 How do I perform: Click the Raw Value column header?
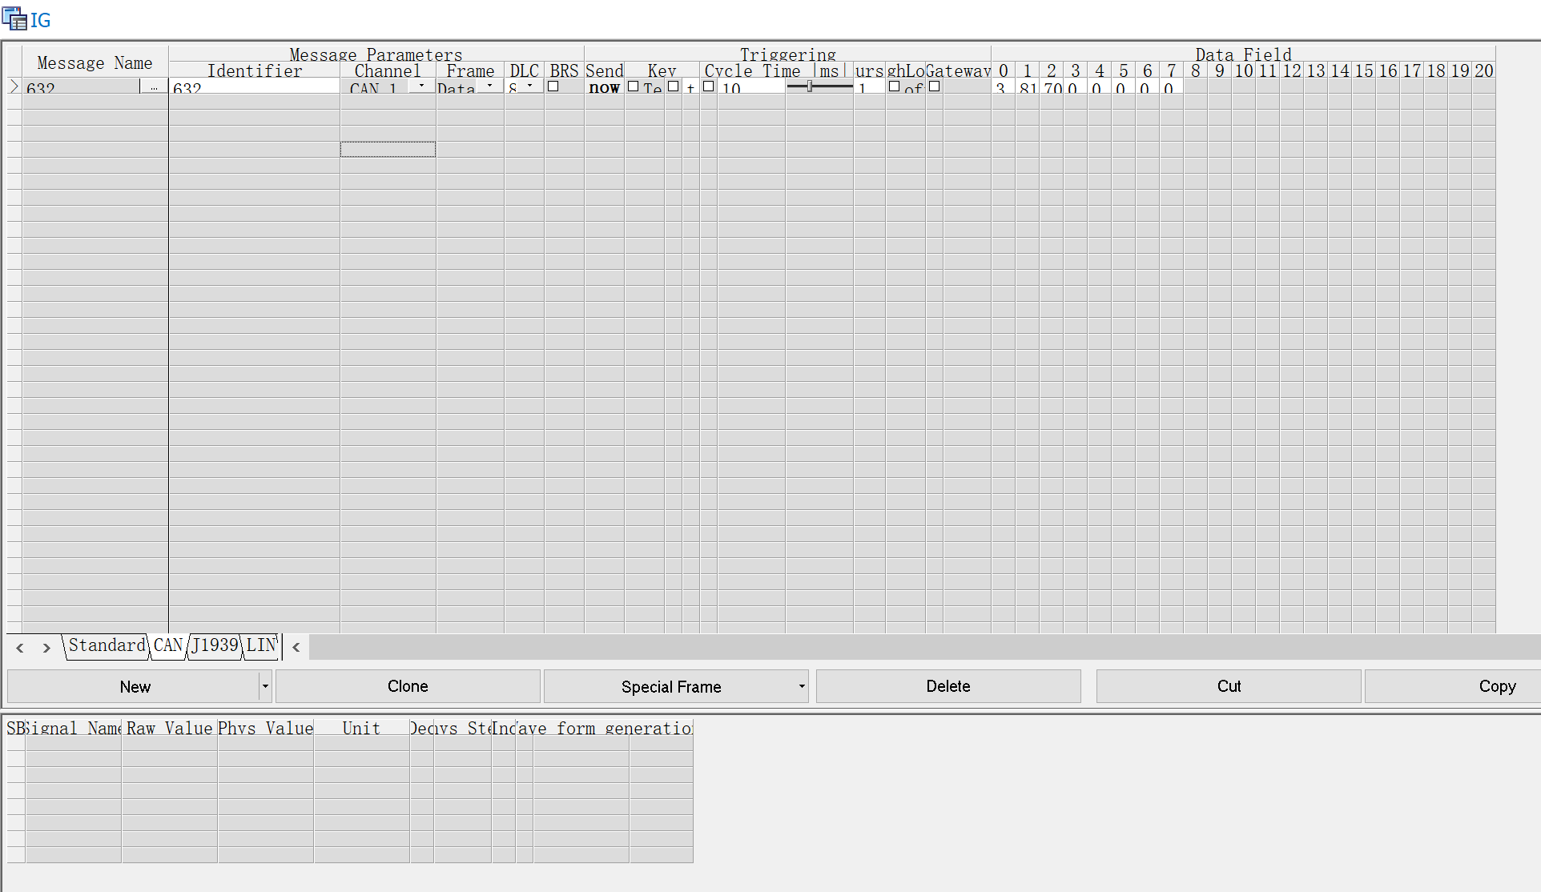(169, 728)
